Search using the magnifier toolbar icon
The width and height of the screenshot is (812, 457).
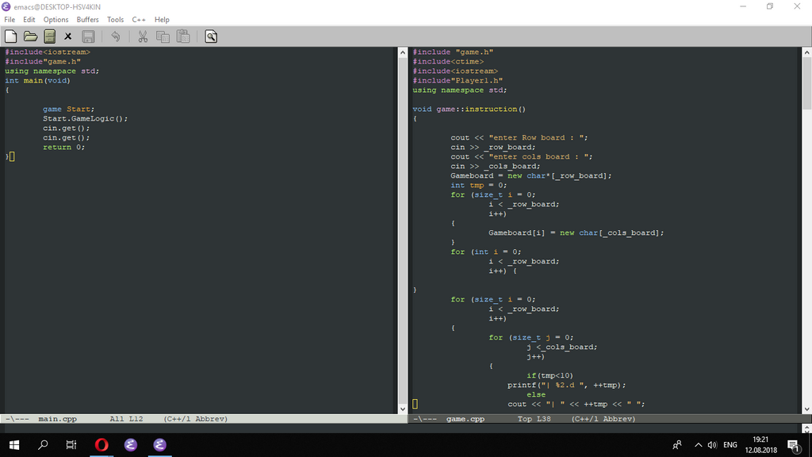point(211,36)
